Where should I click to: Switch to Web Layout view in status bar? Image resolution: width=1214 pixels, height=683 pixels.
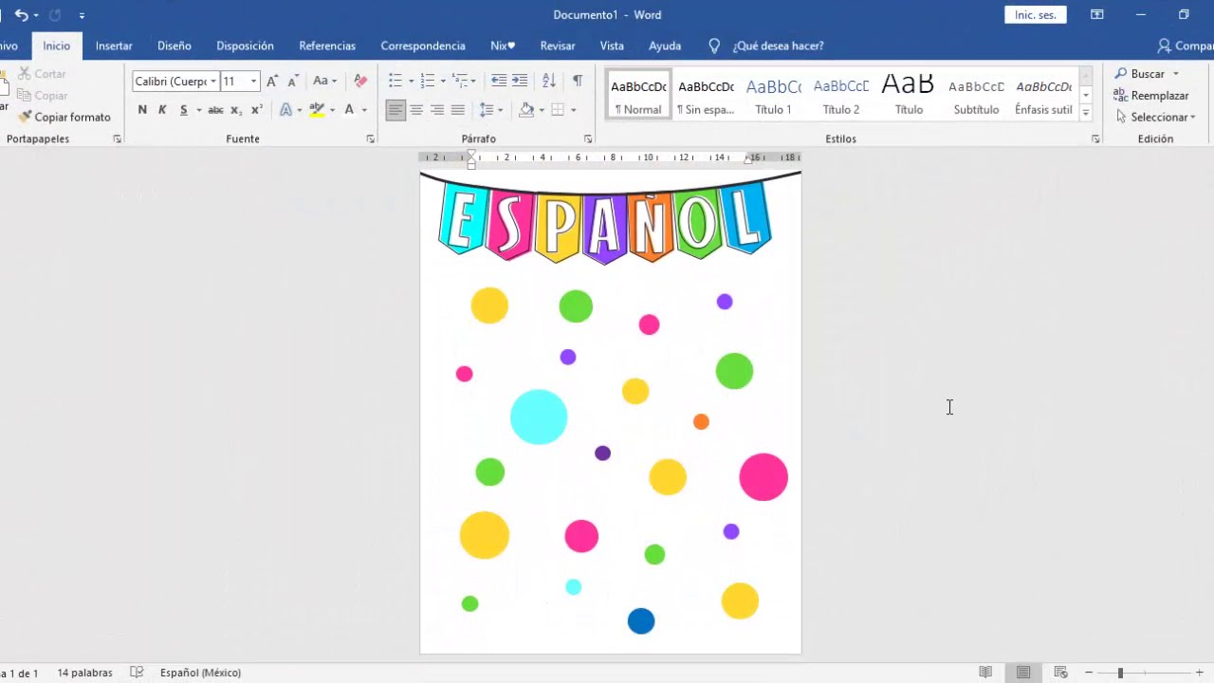point(1060,673)
